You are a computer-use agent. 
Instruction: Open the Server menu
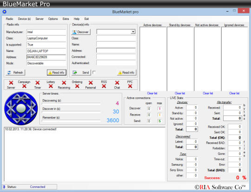pyautogui.click(x=40, y=19)
